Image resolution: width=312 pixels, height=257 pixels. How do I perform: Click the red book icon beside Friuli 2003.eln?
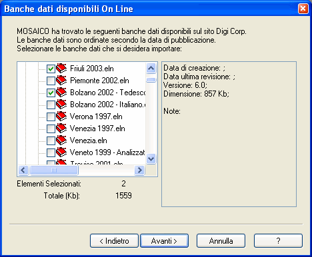coord(61,69)
